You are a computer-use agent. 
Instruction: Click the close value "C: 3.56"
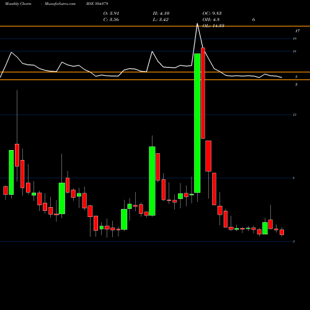[x=111, y=20]
